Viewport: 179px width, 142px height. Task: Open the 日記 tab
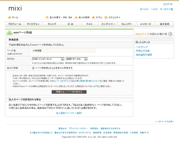click(70, 24)
